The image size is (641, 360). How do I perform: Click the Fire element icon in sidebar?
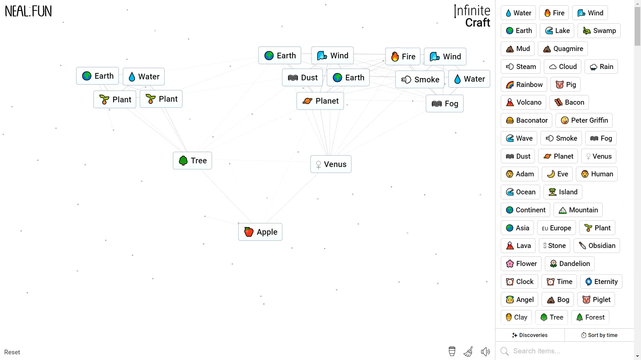pyautogui.click(x=554, y=13)
